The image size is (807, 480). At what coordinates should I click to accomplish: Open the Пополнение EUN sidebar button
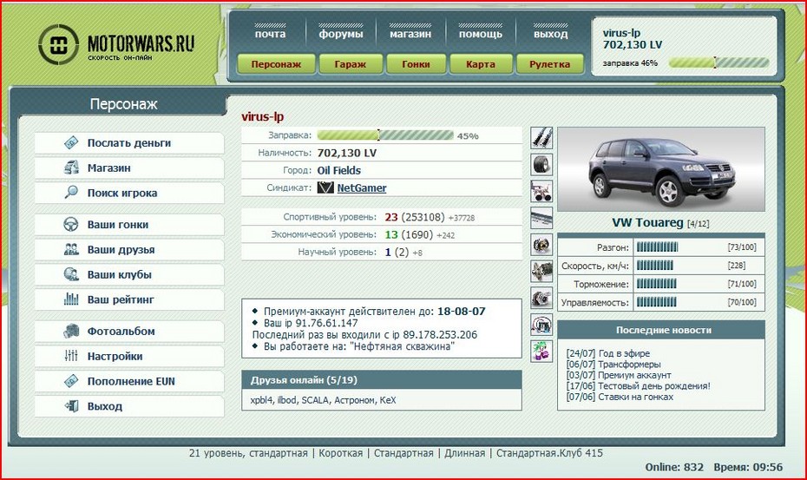click(x=128, y=381)
